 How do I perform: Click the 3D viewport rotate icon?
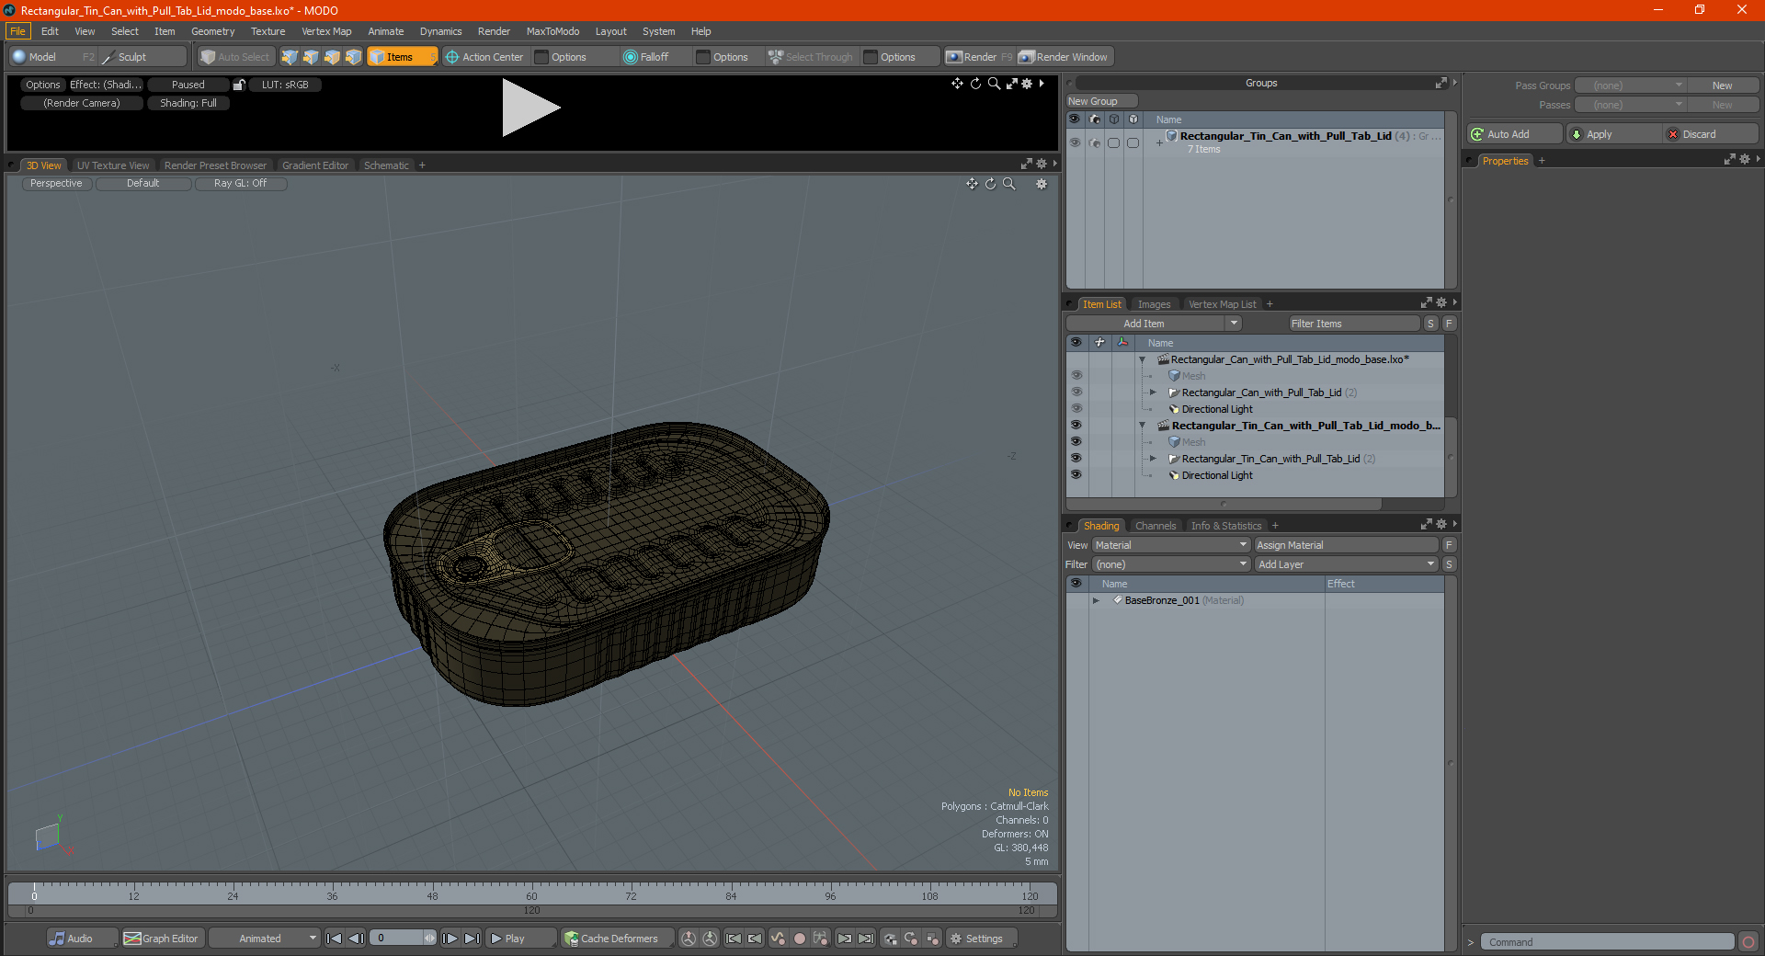pyautogui.click(x=990, y=184)
